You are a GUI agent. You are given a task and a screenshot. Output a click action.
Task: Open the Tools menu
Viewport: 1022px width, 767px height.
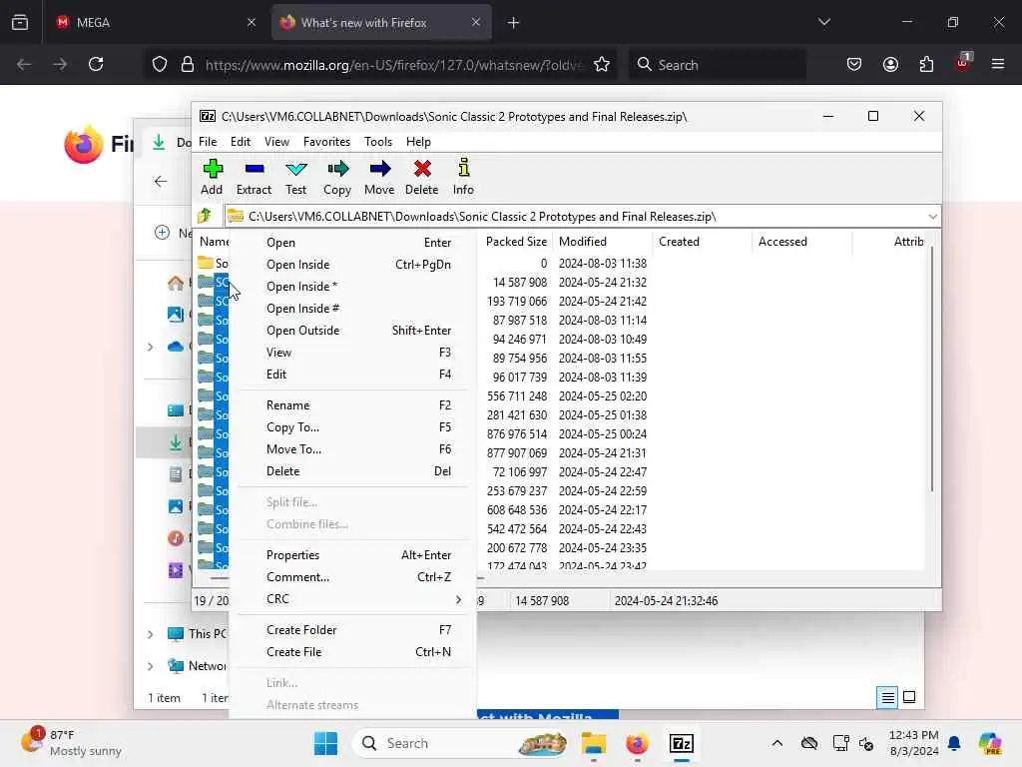[378, 142]
